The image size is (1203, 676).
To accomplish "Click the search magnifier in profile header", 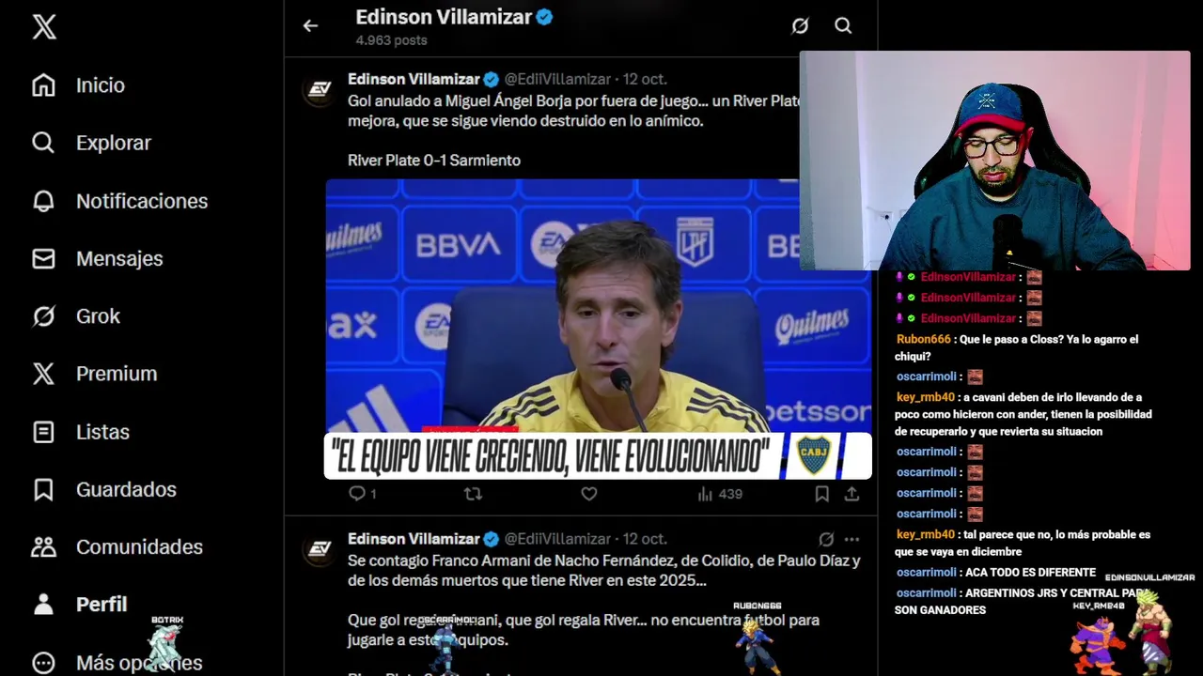I will coord(843,26).
